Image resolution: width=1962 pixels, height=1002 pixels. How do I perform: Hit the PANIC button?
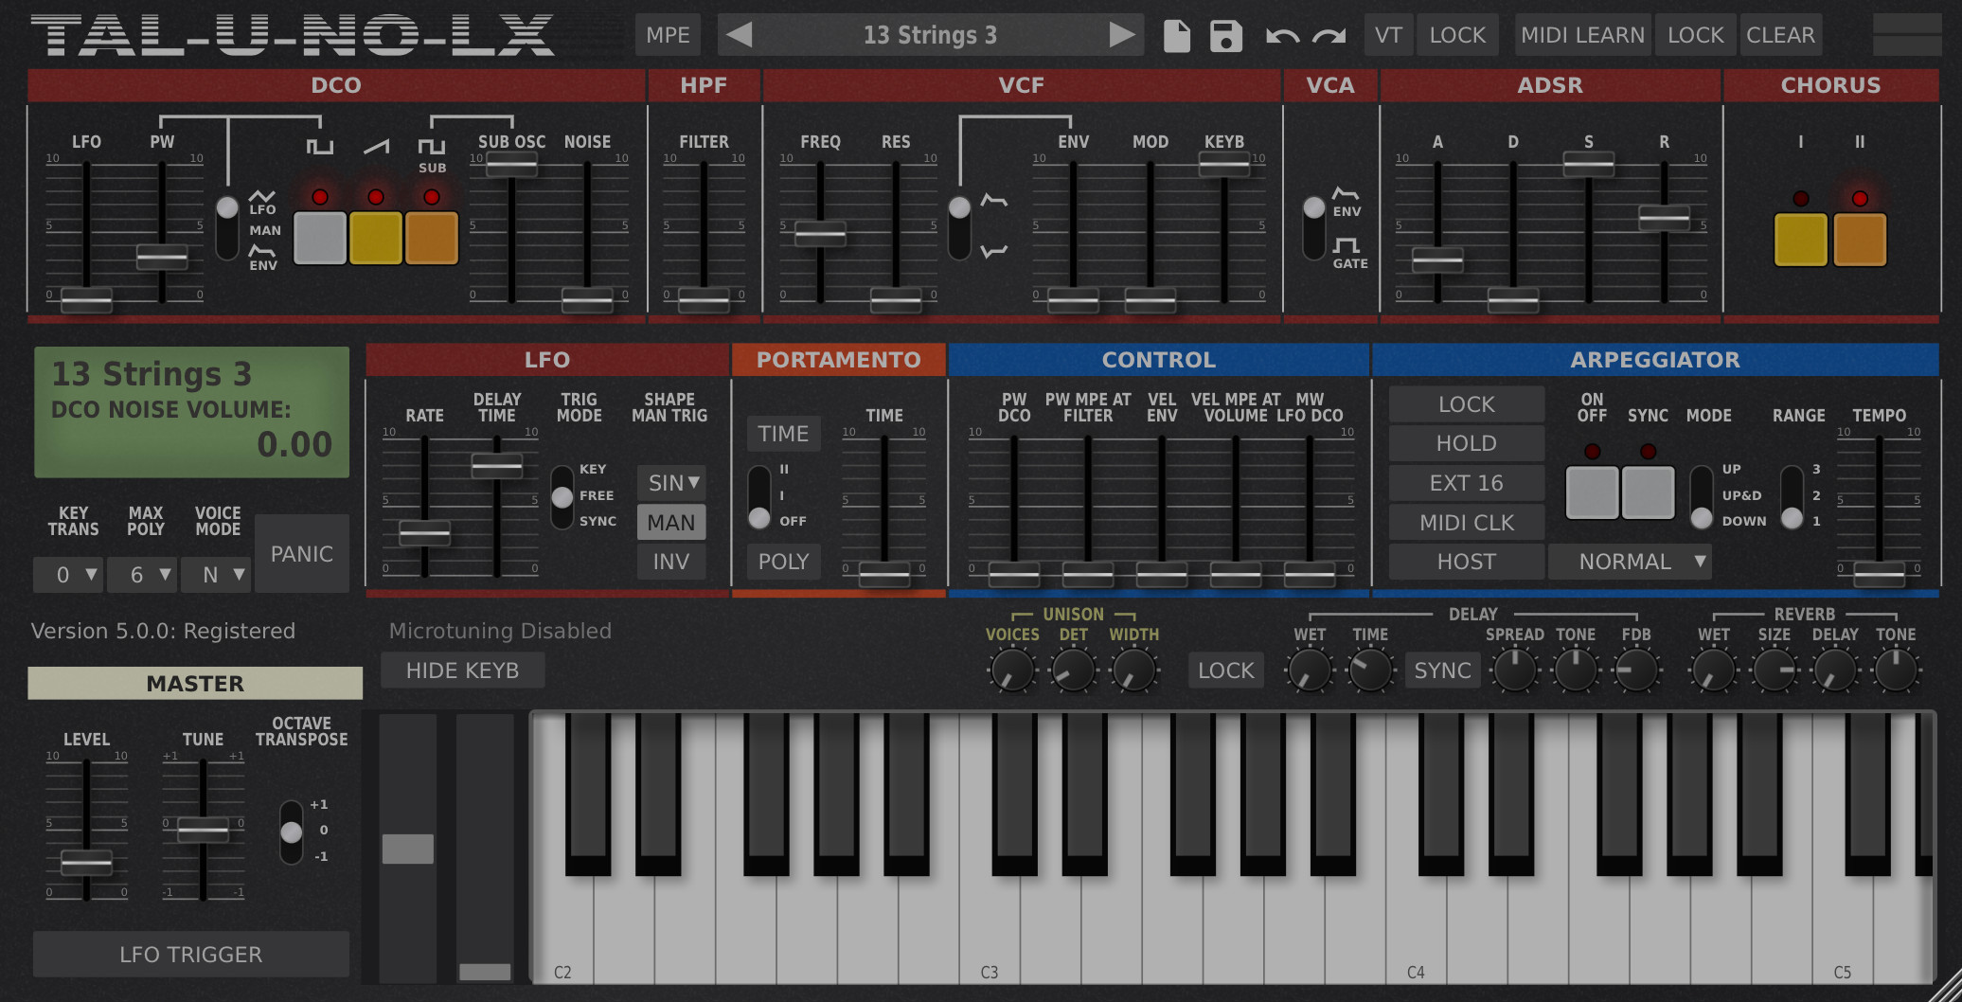(x=302, y=554)
